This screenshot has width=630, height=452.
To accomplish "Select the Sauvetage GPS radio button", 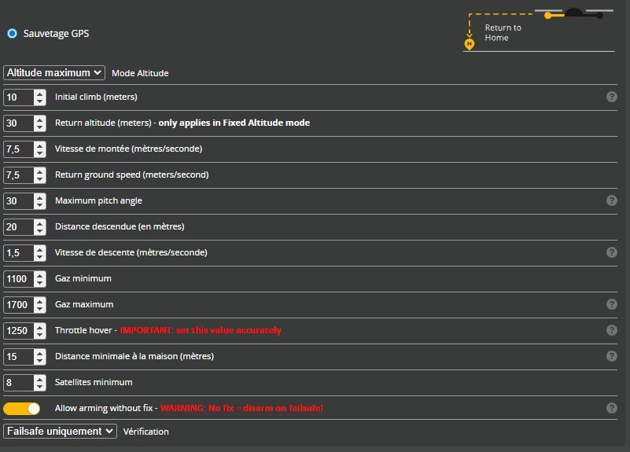I will tap(12, 34).
